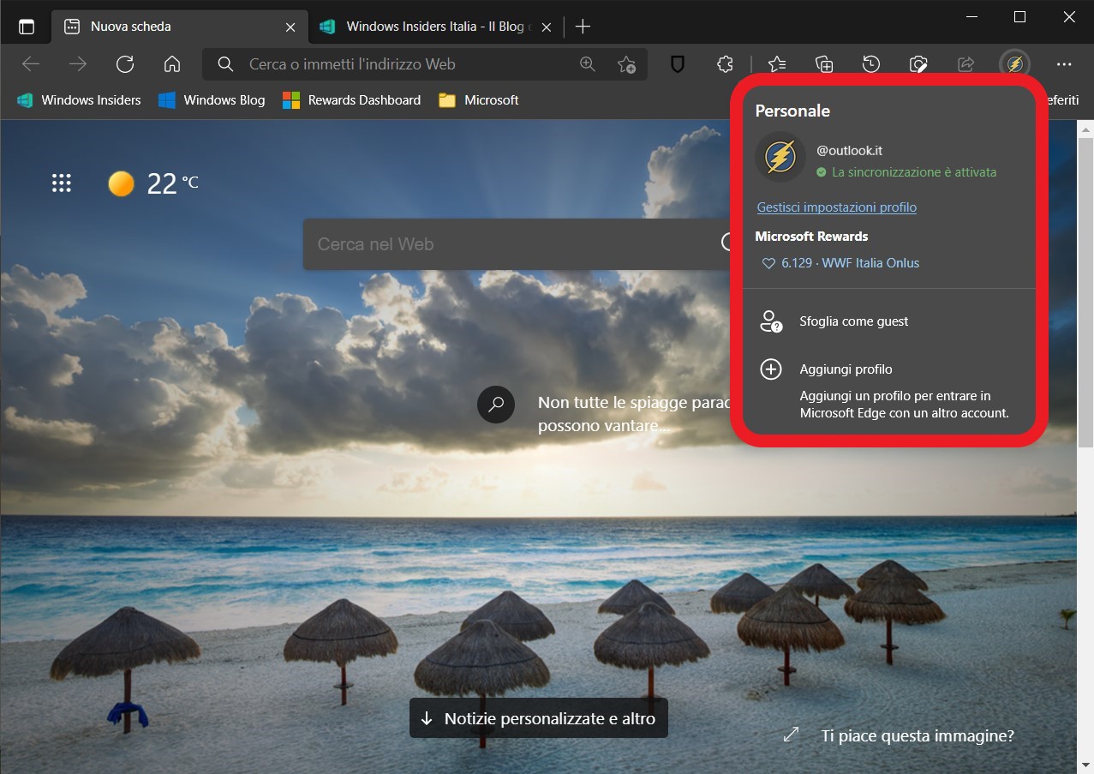Open the Windows Blog bookmark
Image resolution: width=1094 pixels, height=774 pixels.
[x=212, y=100]
